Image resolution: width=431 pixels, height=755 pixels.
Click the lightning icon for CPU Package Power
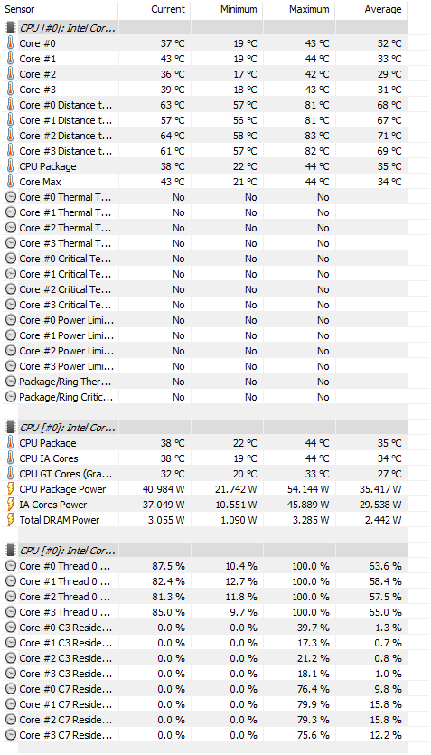[x=11, y=489]
